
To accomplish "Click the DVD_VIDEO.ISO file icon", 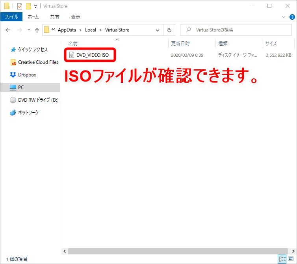I will click(x=72, y=55).
